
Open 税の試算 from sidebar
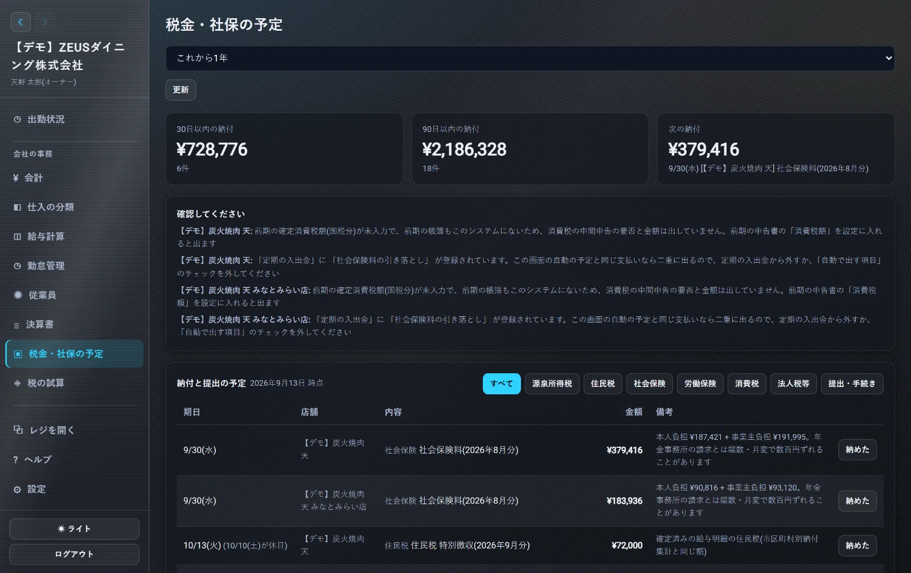pyautogui.click(x=74, y=383)
